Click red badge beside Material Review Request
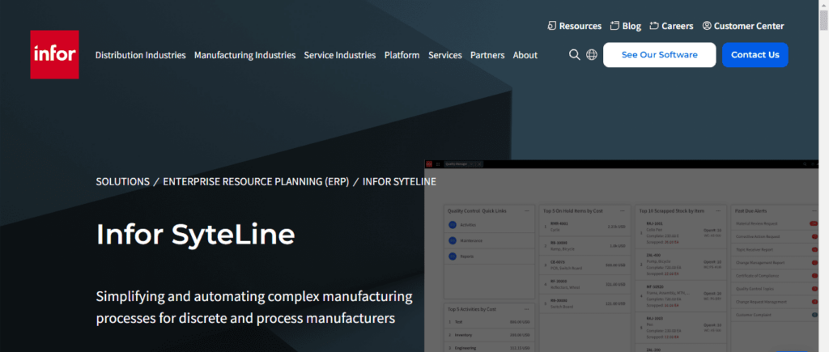This screenshot has width=829, height=352. point(814,223)
